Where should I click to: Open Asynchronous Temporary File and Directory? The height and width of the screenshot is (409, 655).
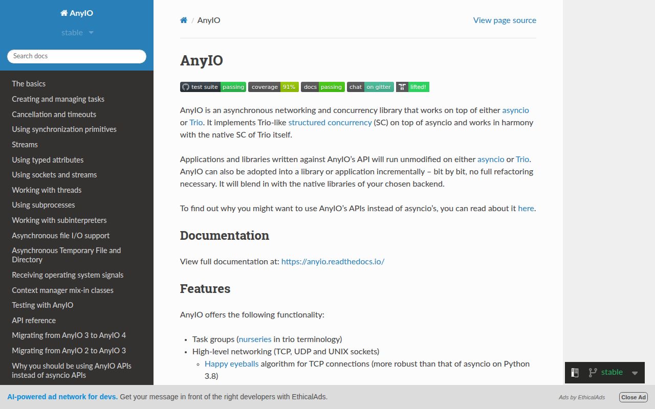(x=77, y=255)
